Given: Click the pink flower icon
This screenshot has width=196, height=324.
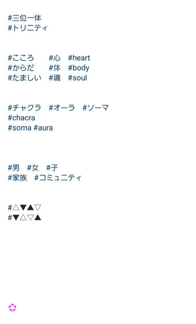Looking at the screenshot, I should (12, 307).
